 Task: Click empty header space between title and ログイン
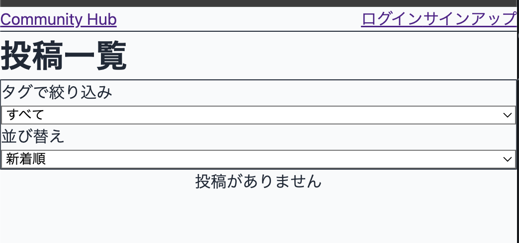pyautogui.click(x=239, y=20)
